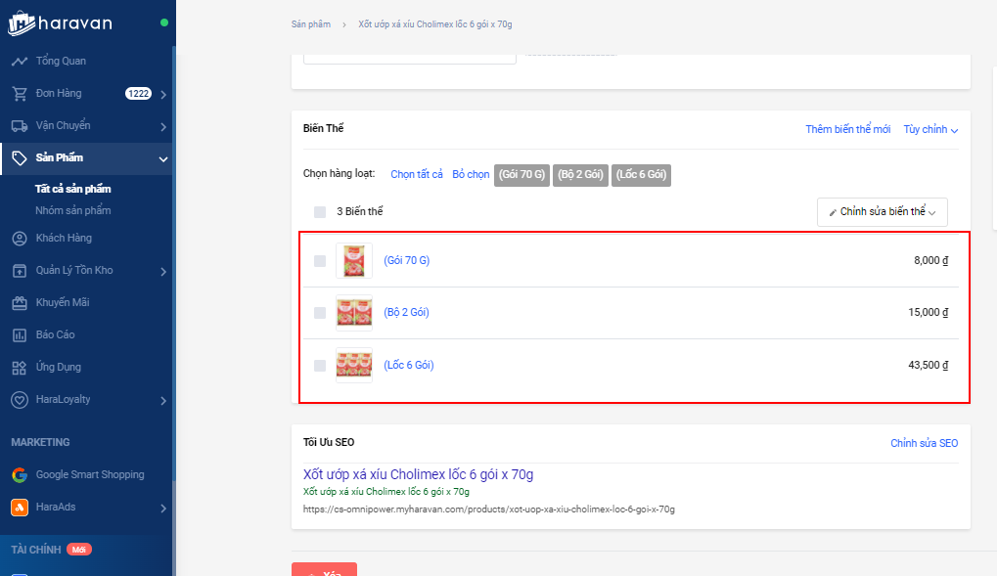
Task: Open the Lốc 6 Gói product thumbnail
Action: [353, 366]
